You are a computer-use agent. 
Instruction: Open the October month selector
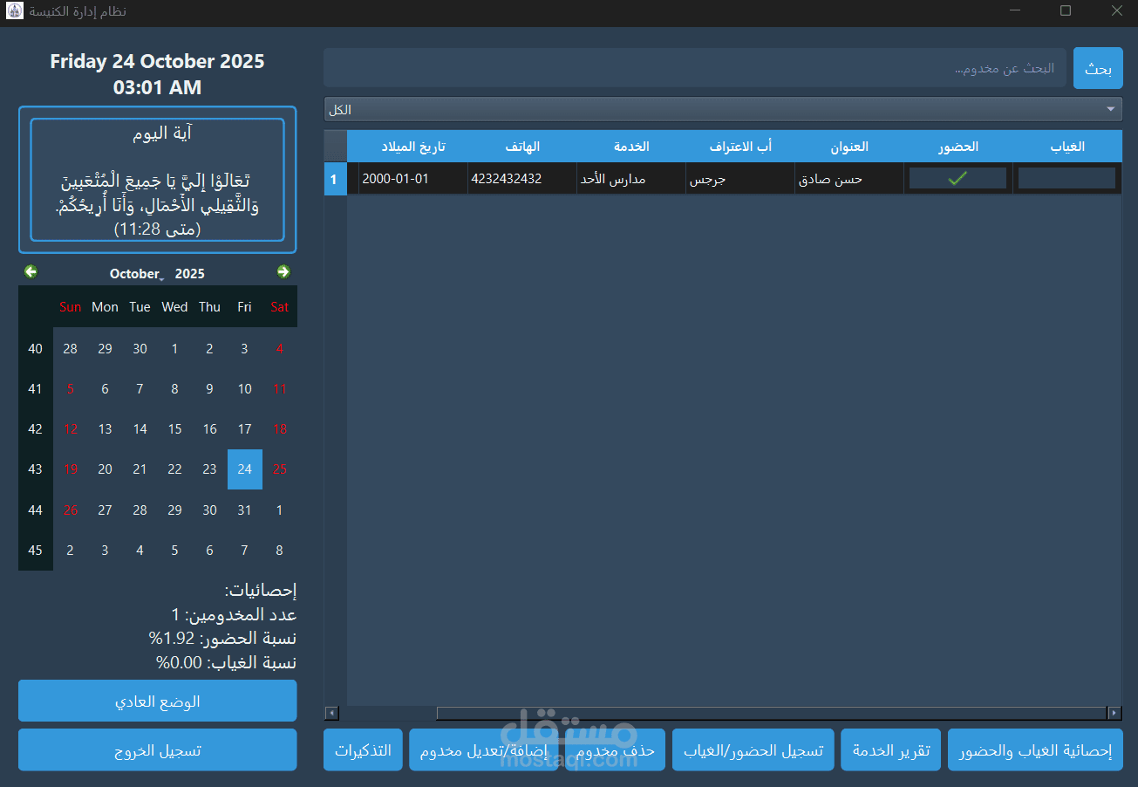click(135, 273)
